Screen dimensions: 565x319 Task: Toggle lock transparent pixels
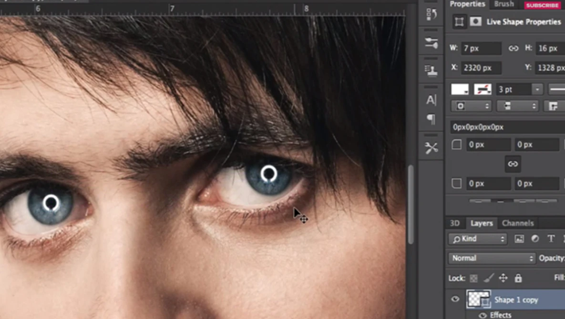click(x=473, y=279)
